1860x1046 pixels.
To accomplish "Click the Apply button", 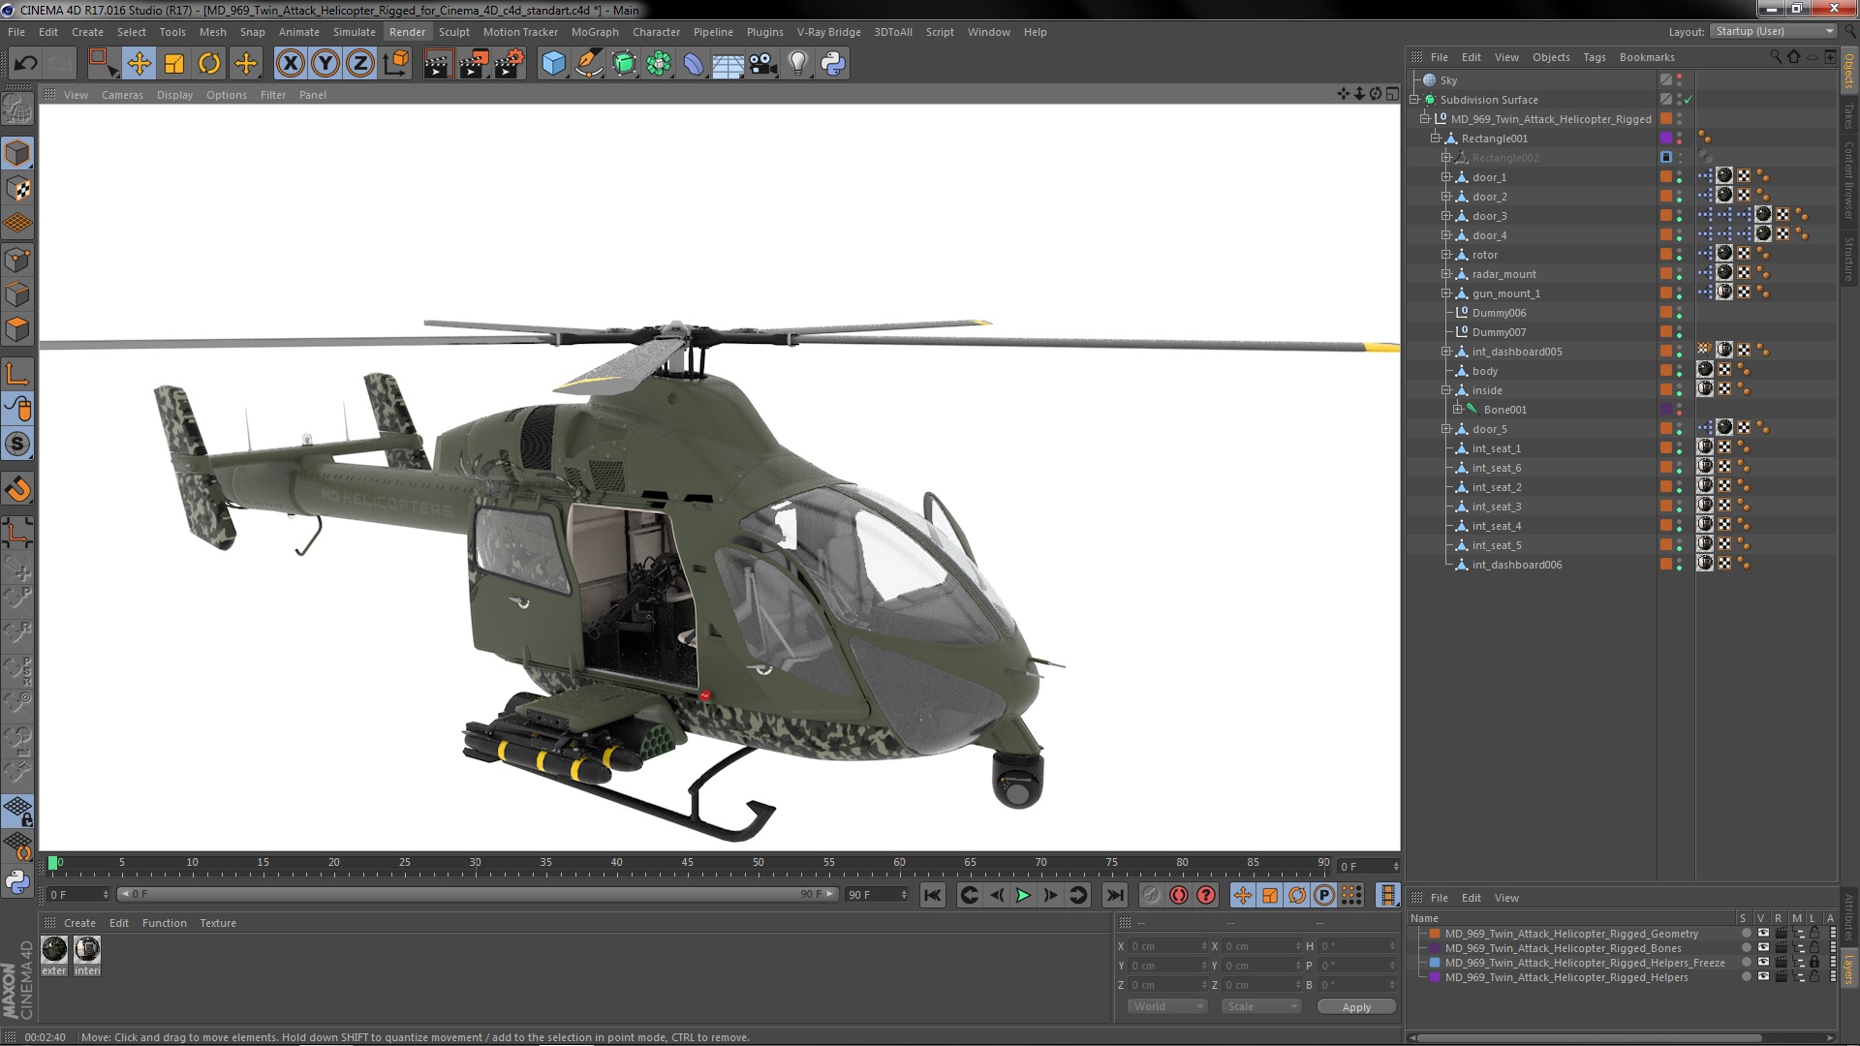I will (1356, 1007).
